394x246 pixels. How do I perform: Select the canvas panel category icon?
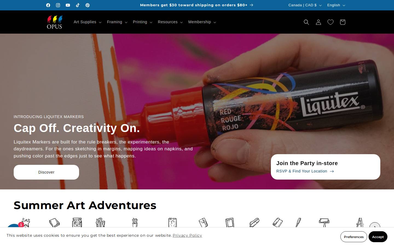[x=230, y=222]
